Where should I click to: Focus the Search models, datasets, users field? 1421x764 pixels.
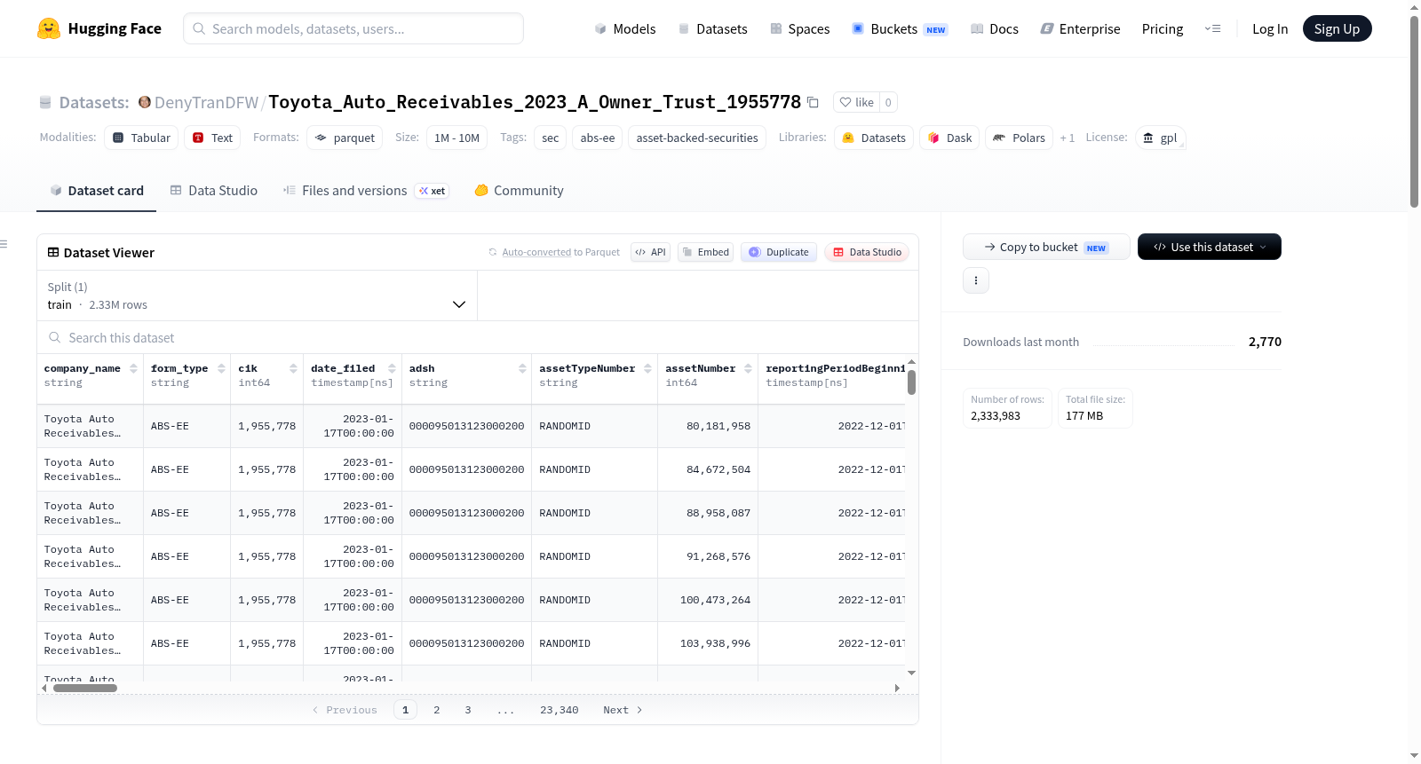[353, 28]
